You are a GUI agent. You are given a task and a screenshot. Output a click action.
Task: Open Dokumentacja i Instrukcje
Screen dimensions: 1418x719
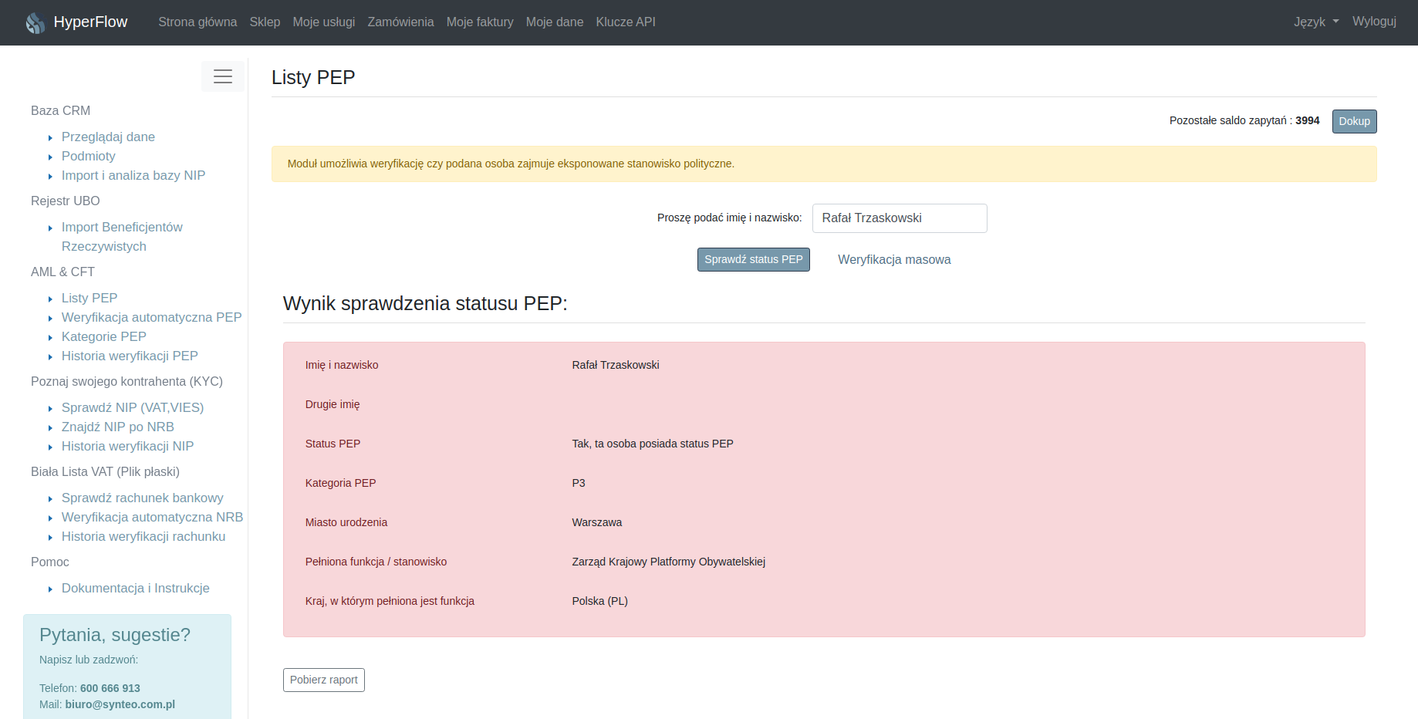(135, 588)
